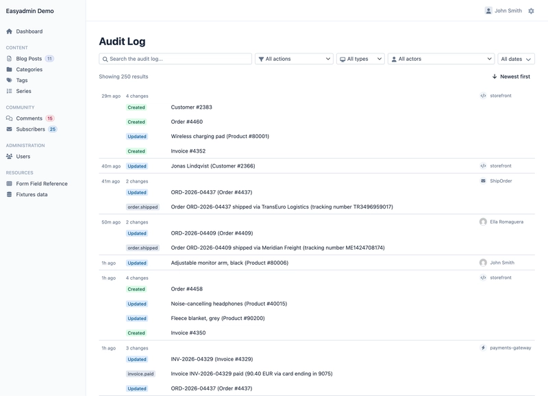Click the ShipOrder envelope icon
548x396 pixels.
(483, 181)
